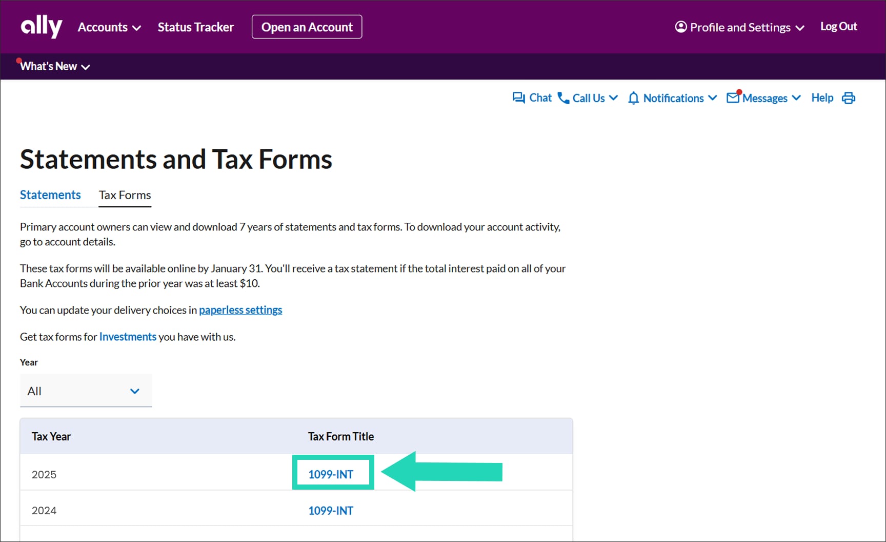Click the printer icon
886x542 pixels.
849,98
